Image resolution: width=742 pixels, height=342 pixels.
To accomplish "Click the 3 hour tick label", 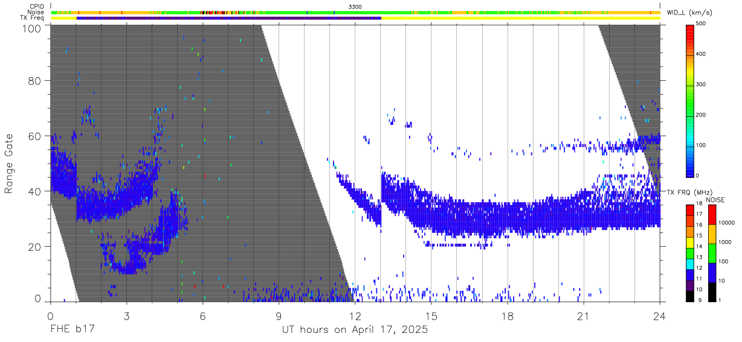I will coord(126,316).
